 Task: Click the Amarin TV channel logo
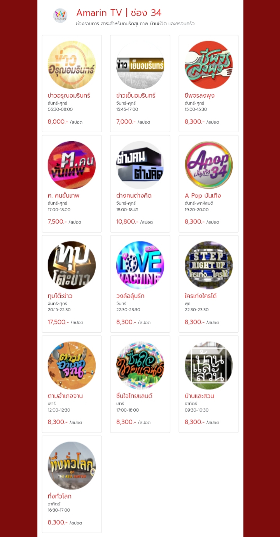60,16
